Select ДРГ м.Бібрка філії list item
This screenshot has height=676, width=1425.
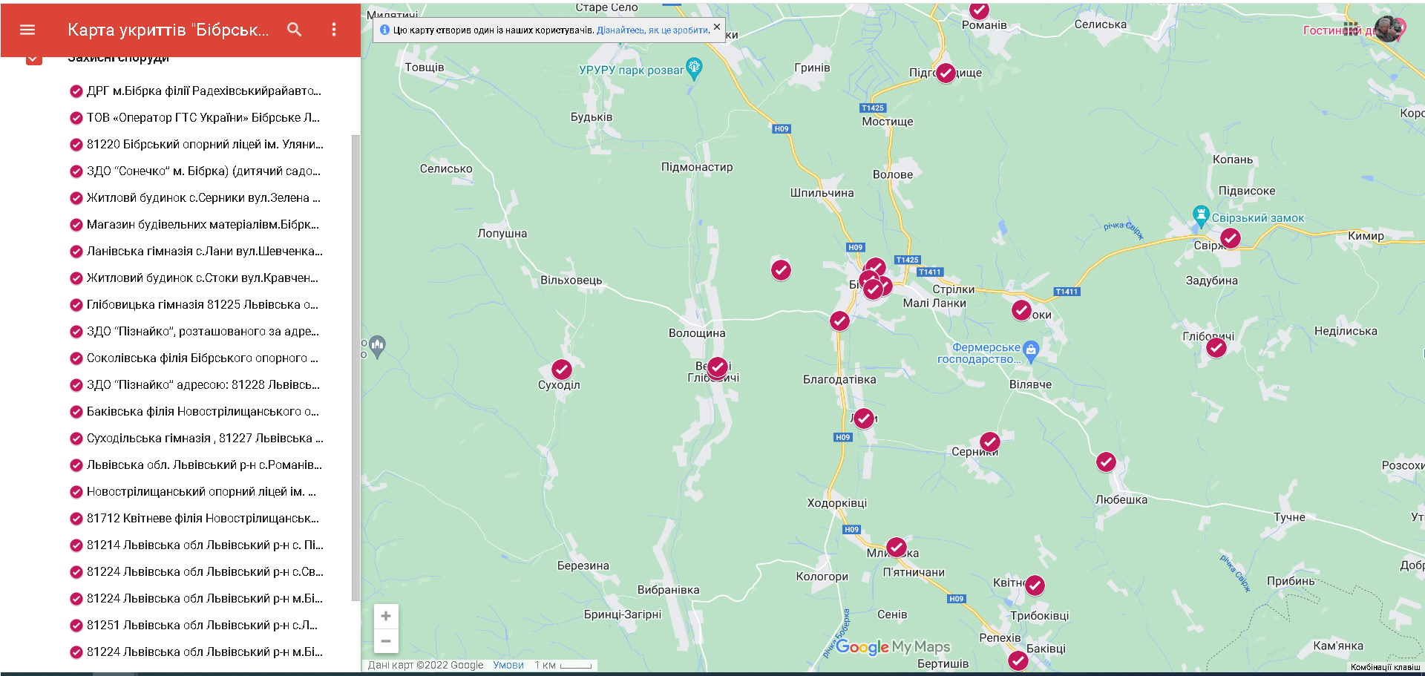195,91
